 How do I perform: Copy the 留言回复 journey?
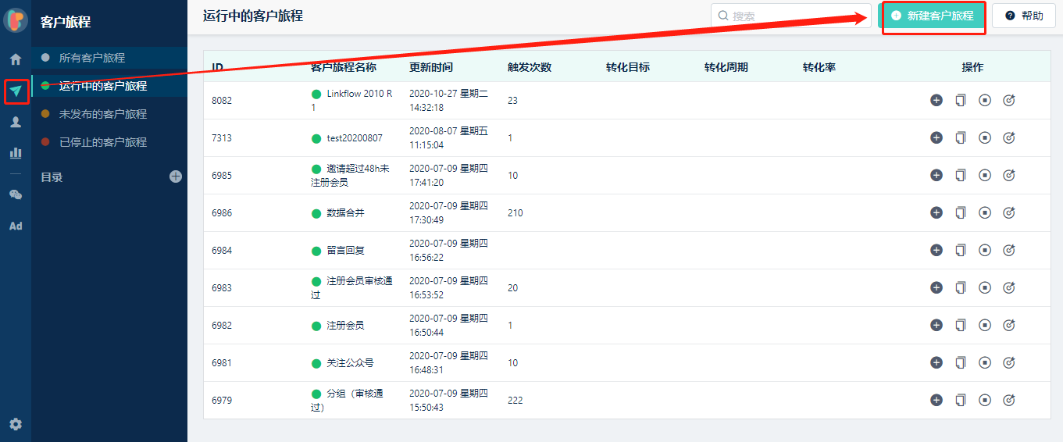(x=961, y=250)
